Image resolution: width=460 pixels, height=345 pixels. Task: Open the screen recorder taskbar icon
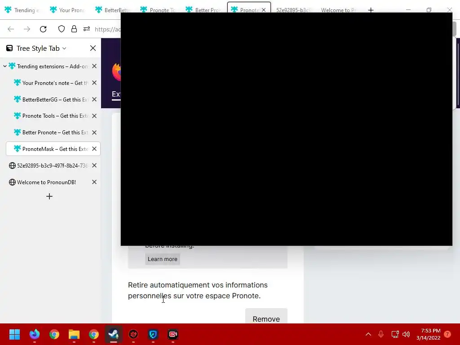point(173,334)
